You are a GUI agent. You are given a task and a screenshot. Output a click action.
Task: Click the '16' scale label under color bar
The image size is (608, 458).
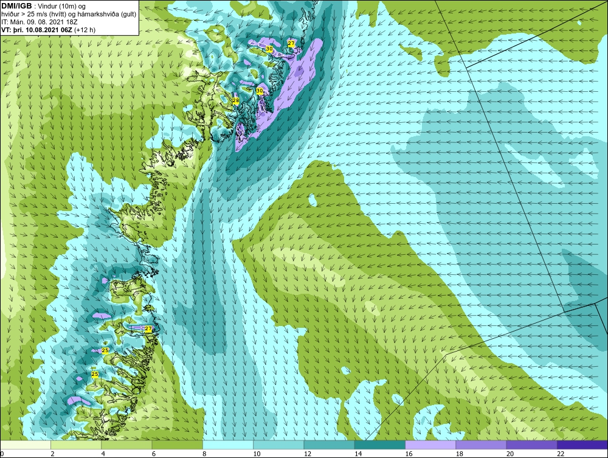[409, 454]
